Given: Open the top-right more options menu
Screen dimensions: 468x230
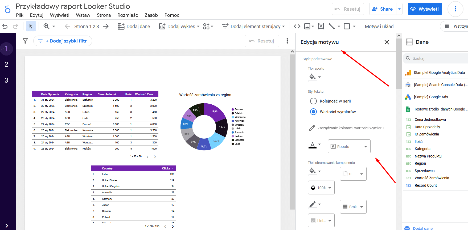Looking at the screenshot, I should coord(455,9).
